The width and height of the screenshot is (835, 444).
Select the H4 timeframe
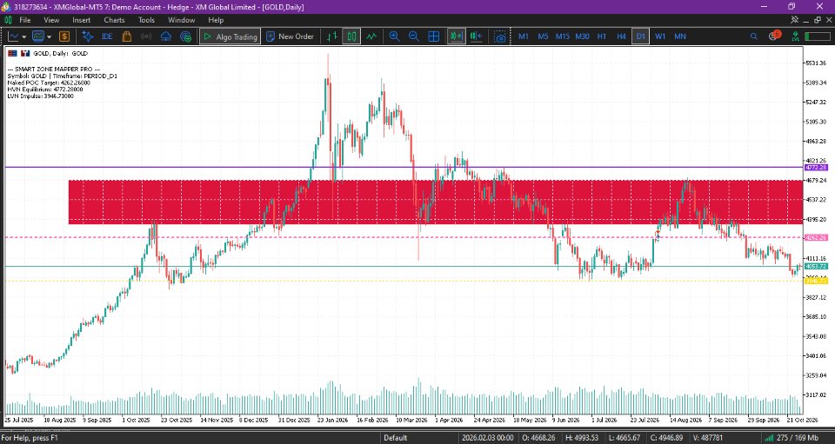tap(621, 36)
